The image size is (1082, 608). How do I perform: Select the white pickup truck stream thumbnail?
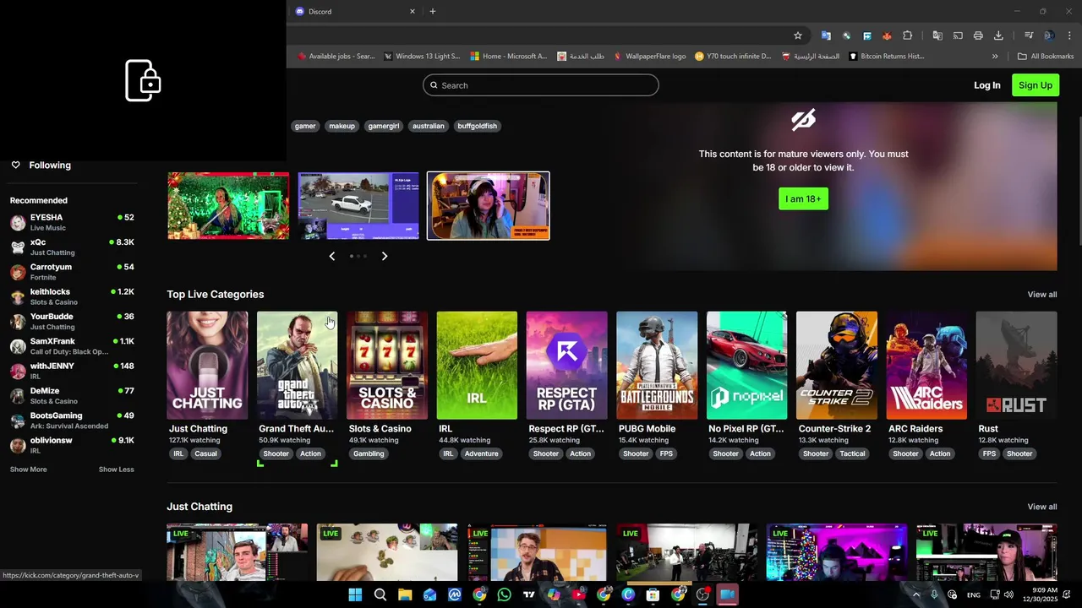pyautogui.click(x=358, y=206)
